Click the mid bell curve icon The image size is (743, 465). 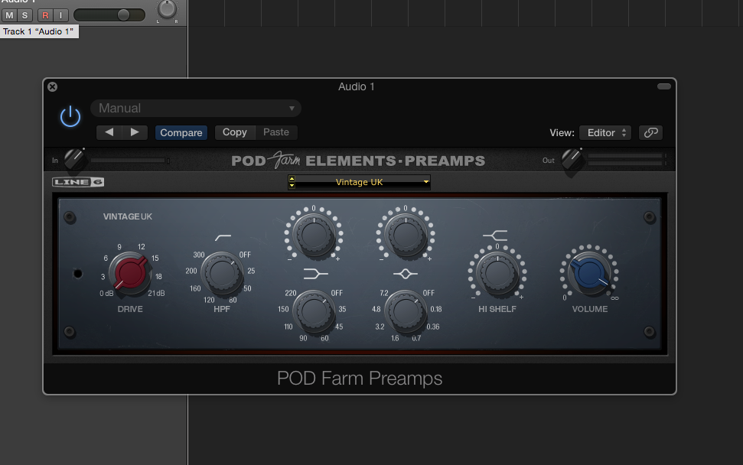(406, 274)
